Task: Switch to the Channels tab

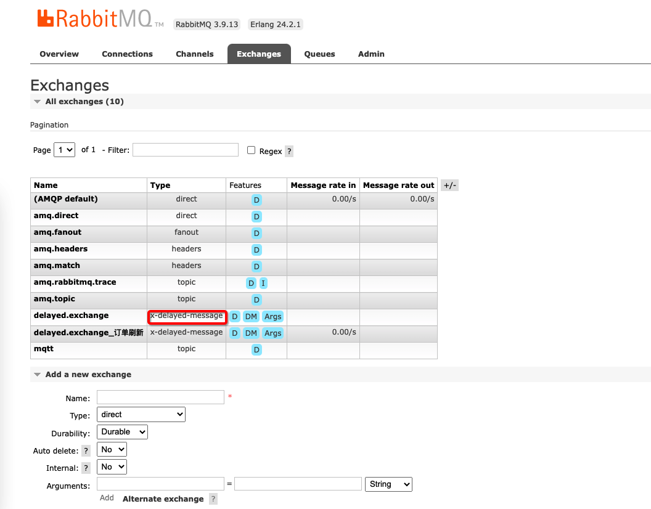Action: click(x=195, y=54)
